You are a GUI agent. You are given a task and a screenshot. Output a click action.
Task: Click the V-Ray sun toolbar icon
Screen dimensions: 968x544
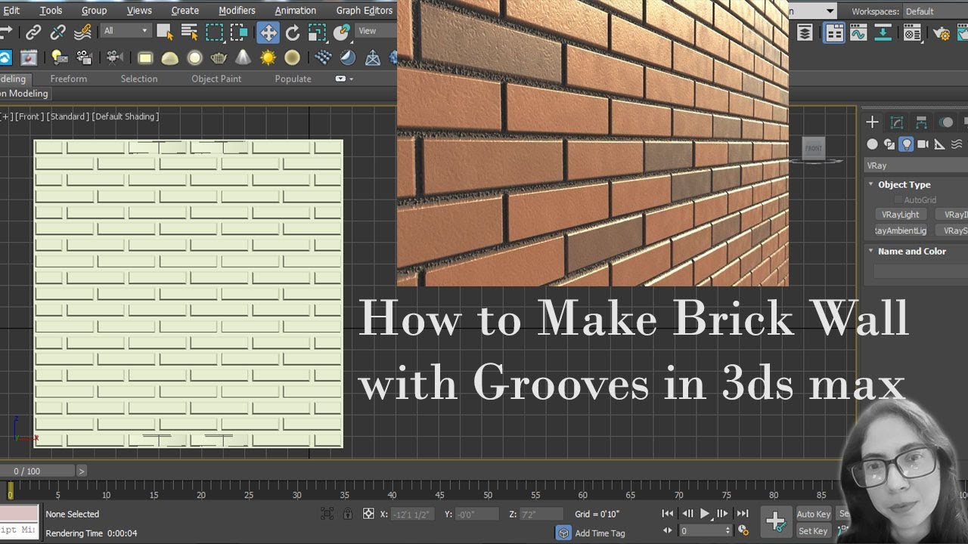268,58
